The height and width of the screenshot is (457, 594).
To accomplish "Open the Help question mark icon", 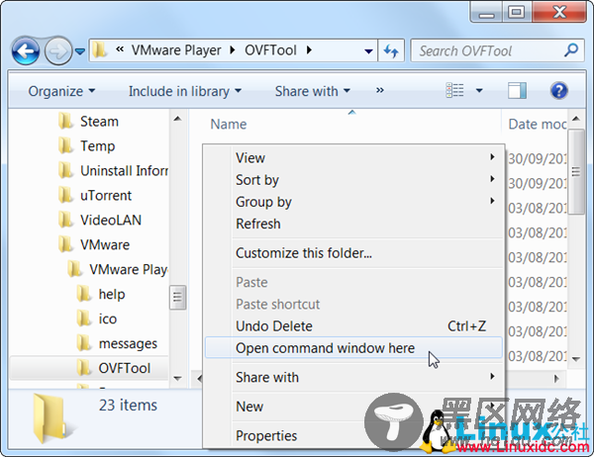I will [558, 90].
